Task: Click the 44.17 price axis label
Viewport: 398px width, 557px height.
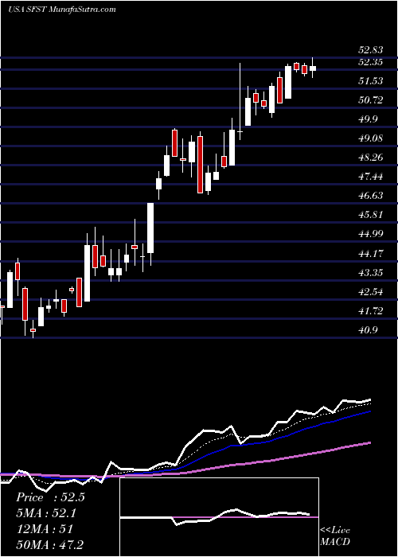Action: pos(370,254)
